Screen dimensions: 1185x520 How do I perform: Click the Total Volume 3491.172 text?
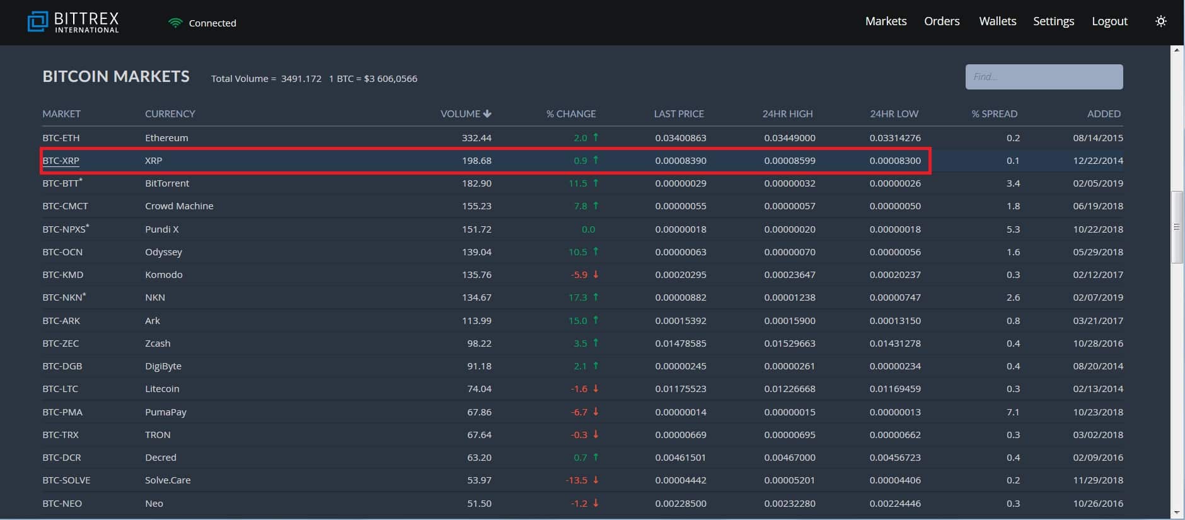click(x=266, y=79)
